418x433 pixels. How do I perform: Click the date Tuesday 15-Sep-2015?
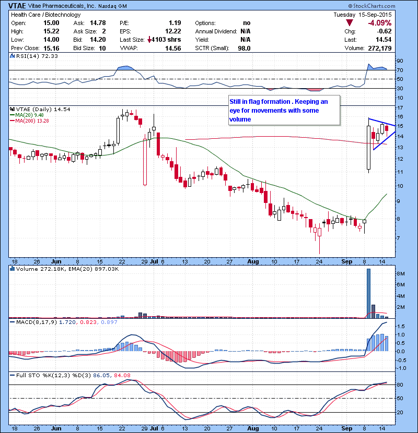click(x=363, y=15)
